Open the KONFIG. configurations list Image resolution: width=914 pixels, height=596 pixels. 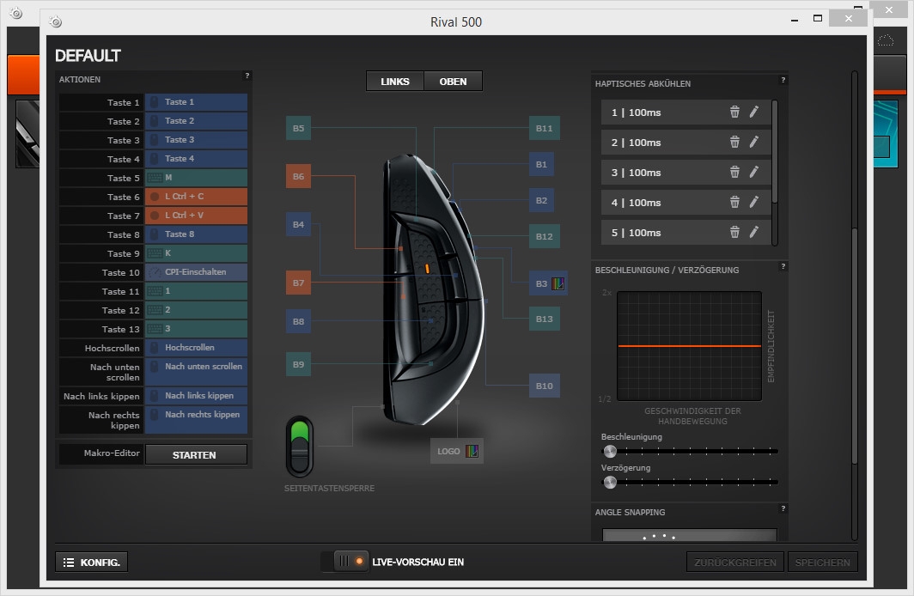92,563
